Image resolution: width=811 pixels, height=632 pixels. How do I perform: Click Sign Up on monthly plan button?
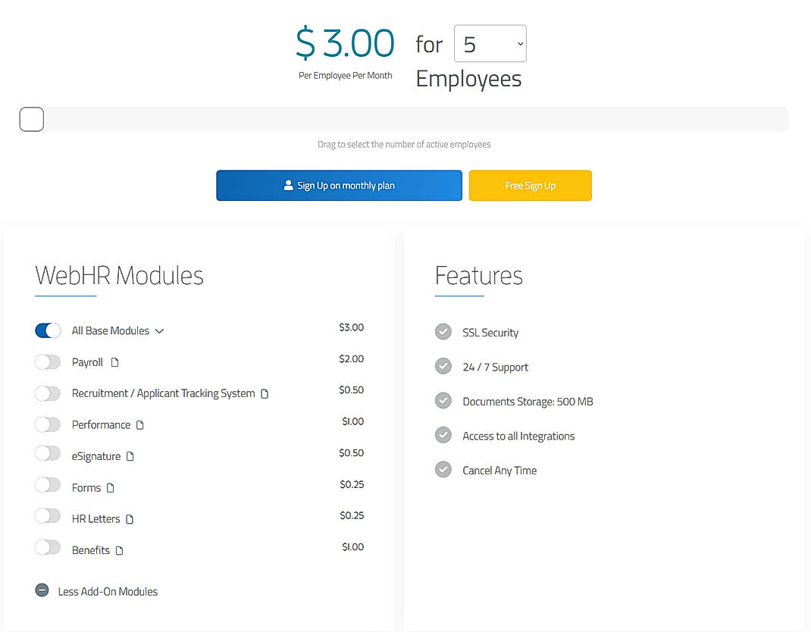340,185
